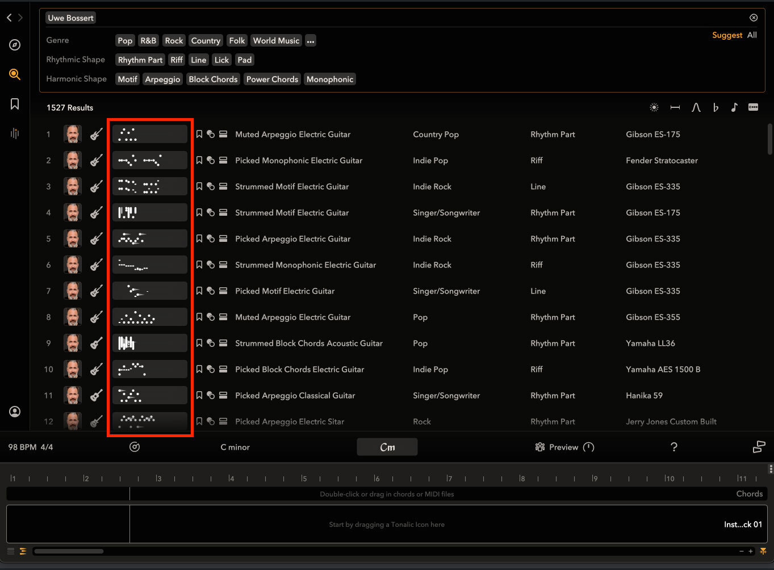Screen dimensions: 774x570
Task: Click the Cm chord button
Action: click(x=387, y=447)
